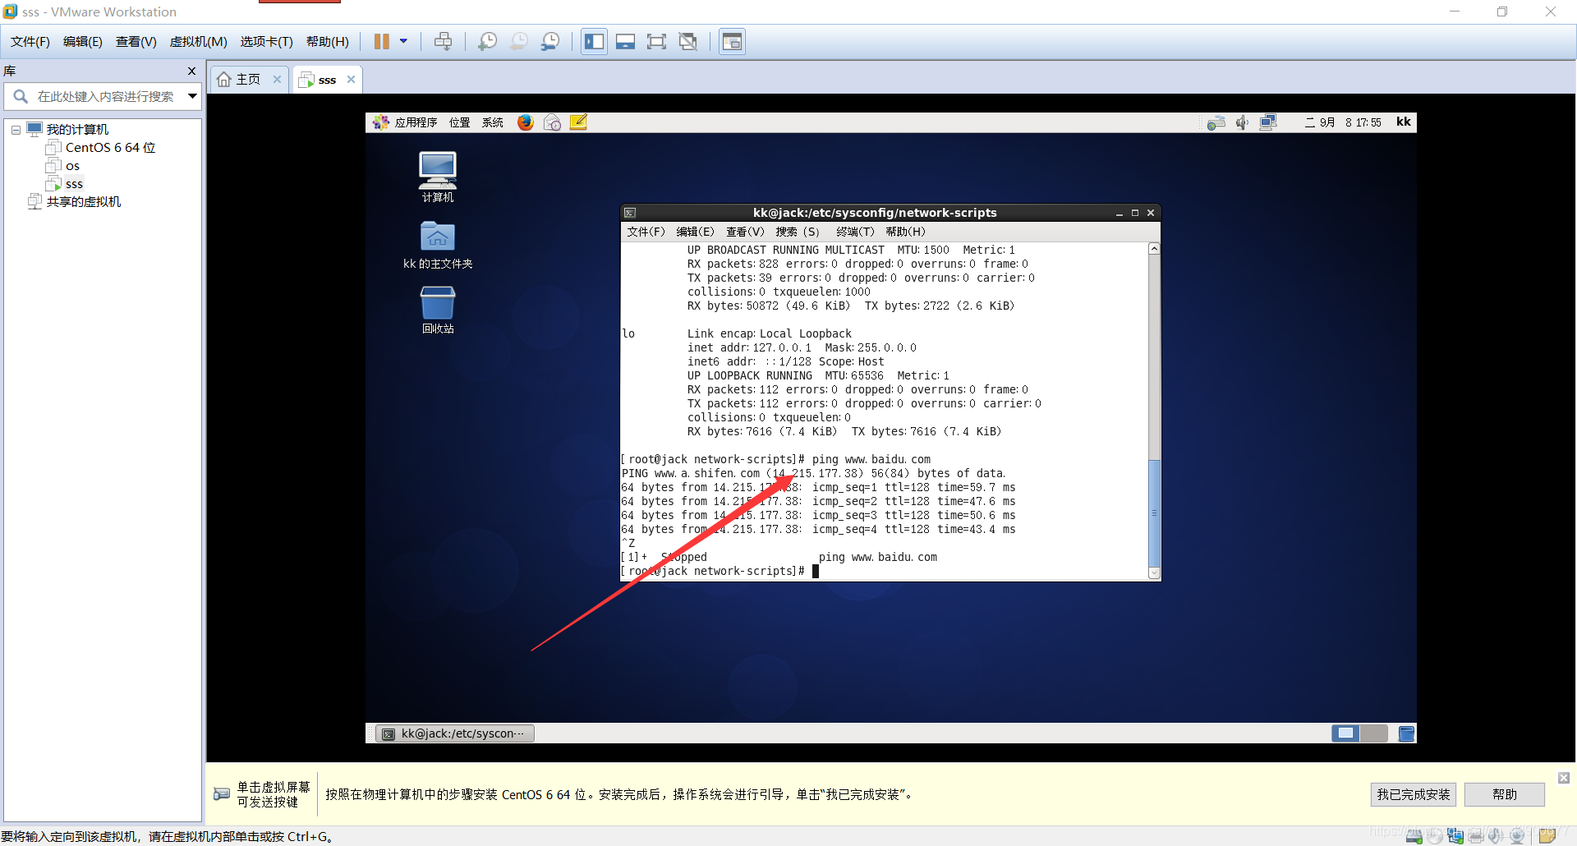Open the terminal window menu icon

(630, 213)
